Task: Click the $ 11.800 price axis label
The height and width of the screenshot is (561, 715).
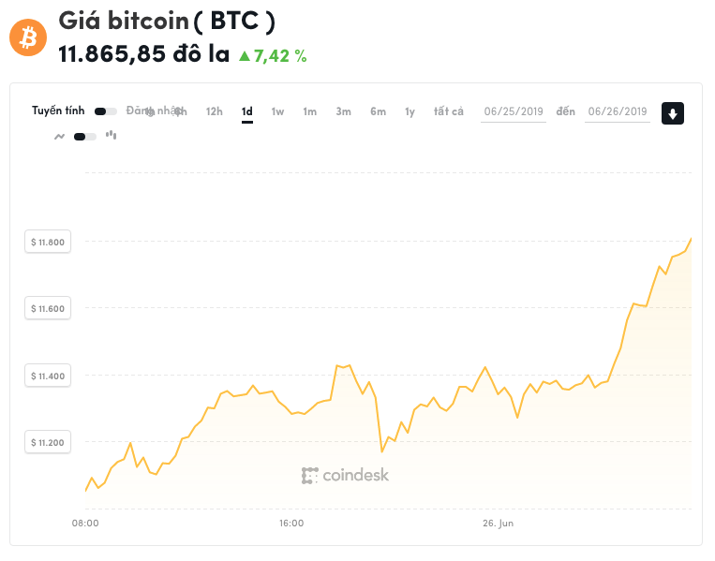Action: [x=48, y=243]
